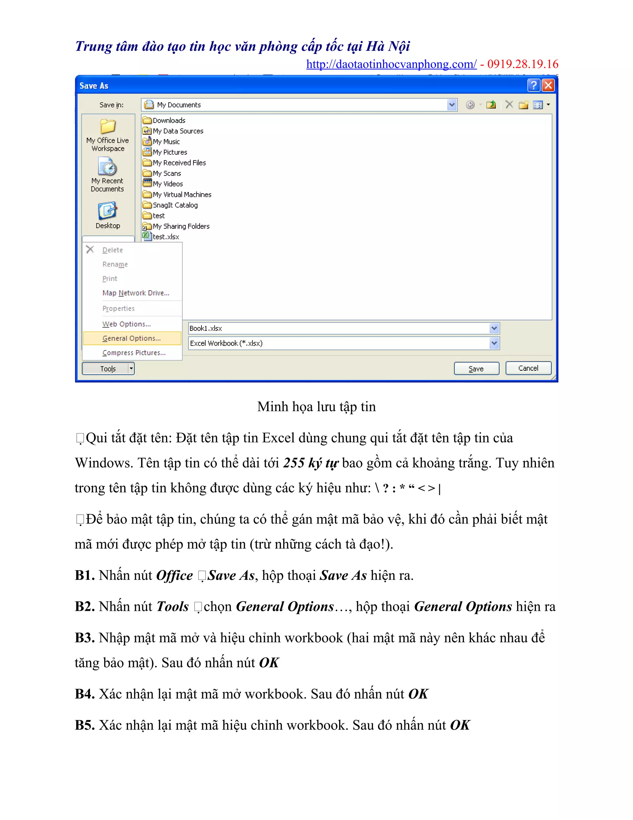Expand the file name dropdown arrow
The image size is (633, 820).
tap(494, 329)
